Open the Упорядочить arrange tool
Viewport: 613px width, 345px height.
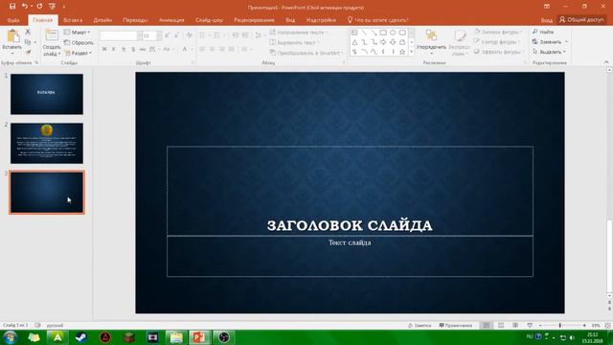coord(431,41)
